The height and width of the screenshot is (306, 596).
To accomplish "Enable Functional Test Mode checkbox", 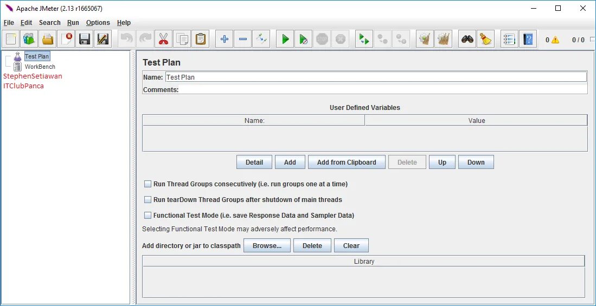I will click(x=148, y=215).
